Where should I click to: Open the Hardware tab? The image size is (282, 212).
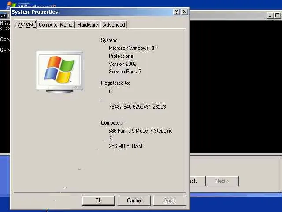point(88,25)
